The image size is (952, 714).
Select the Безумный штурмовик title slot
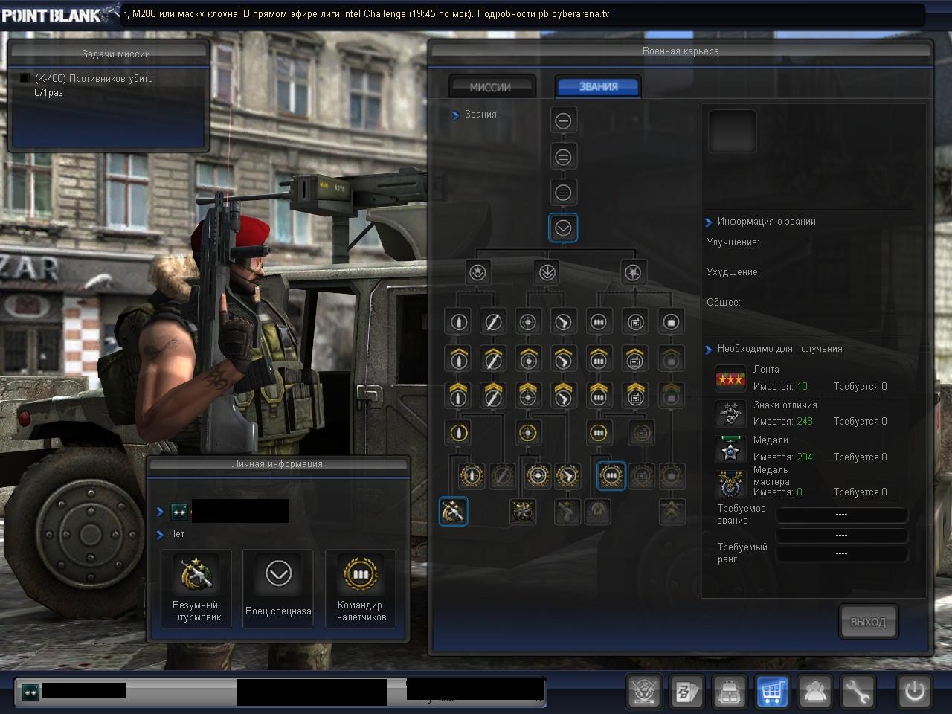click(x=196, y=589)
